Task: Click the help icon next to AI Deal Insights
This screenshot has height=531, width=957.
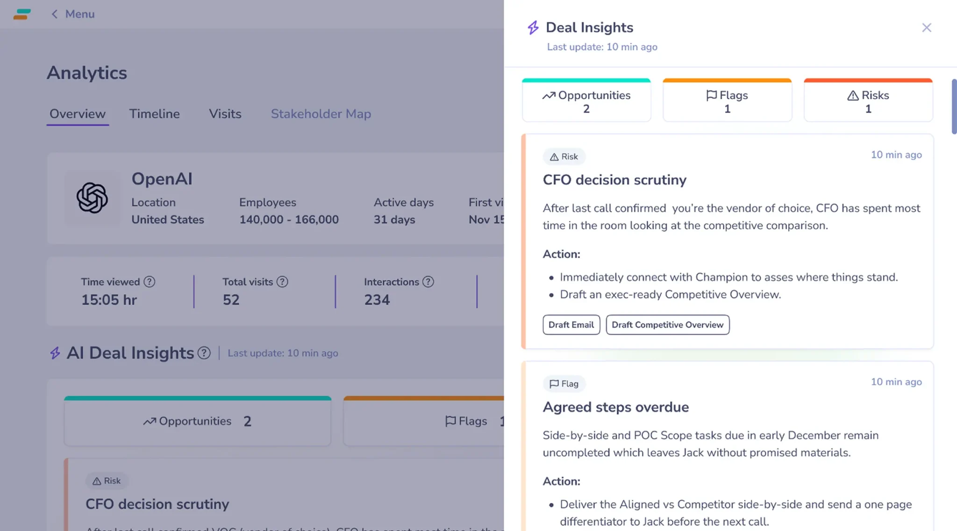Action: tap(204, 353)
